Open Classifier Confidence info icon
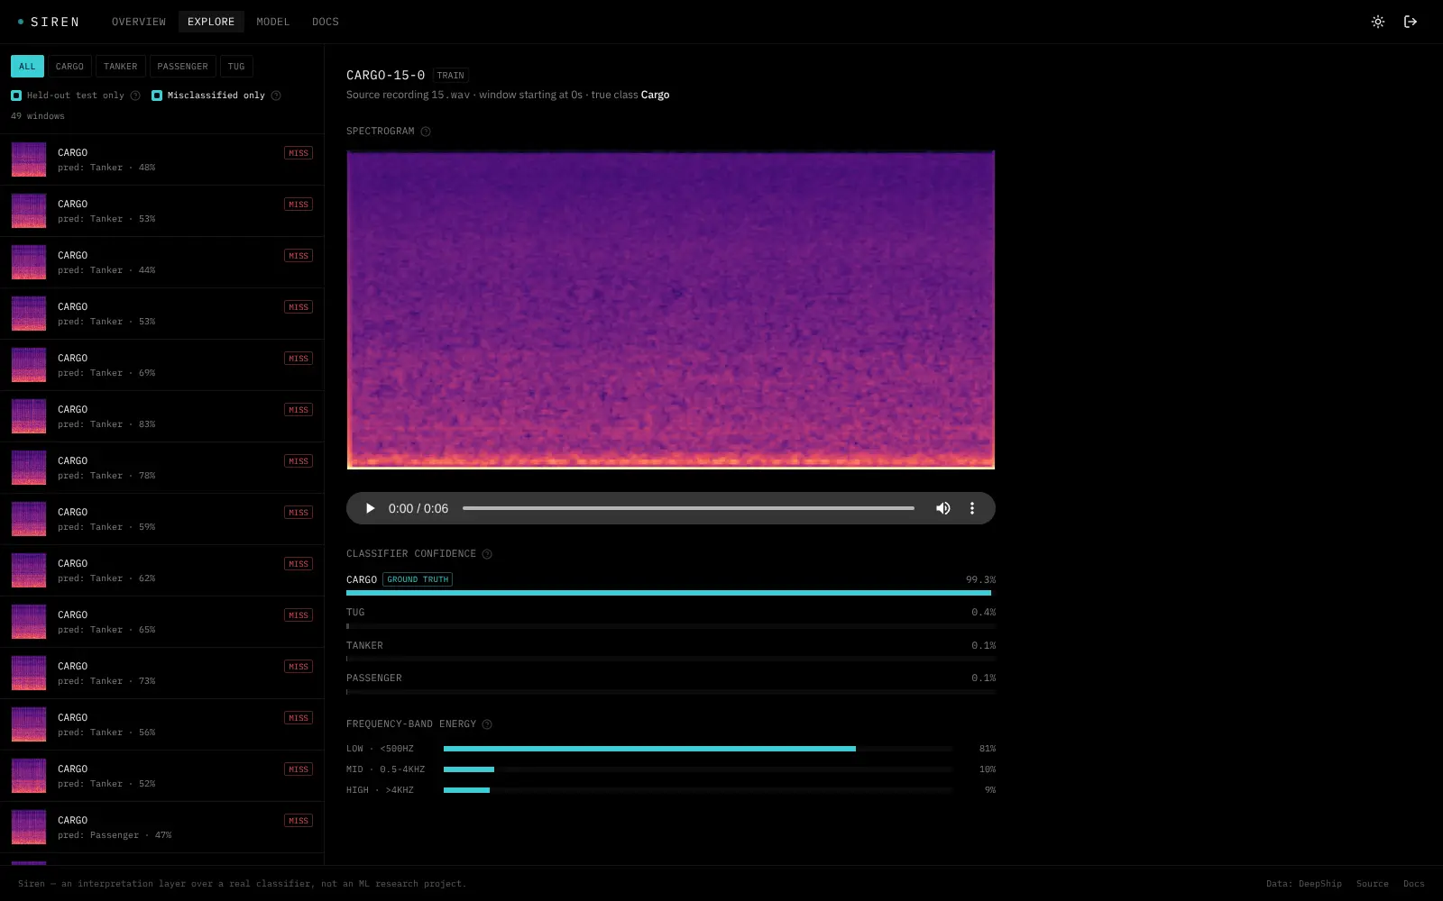This screenshot has width=1443, height=901. (487, 554)
